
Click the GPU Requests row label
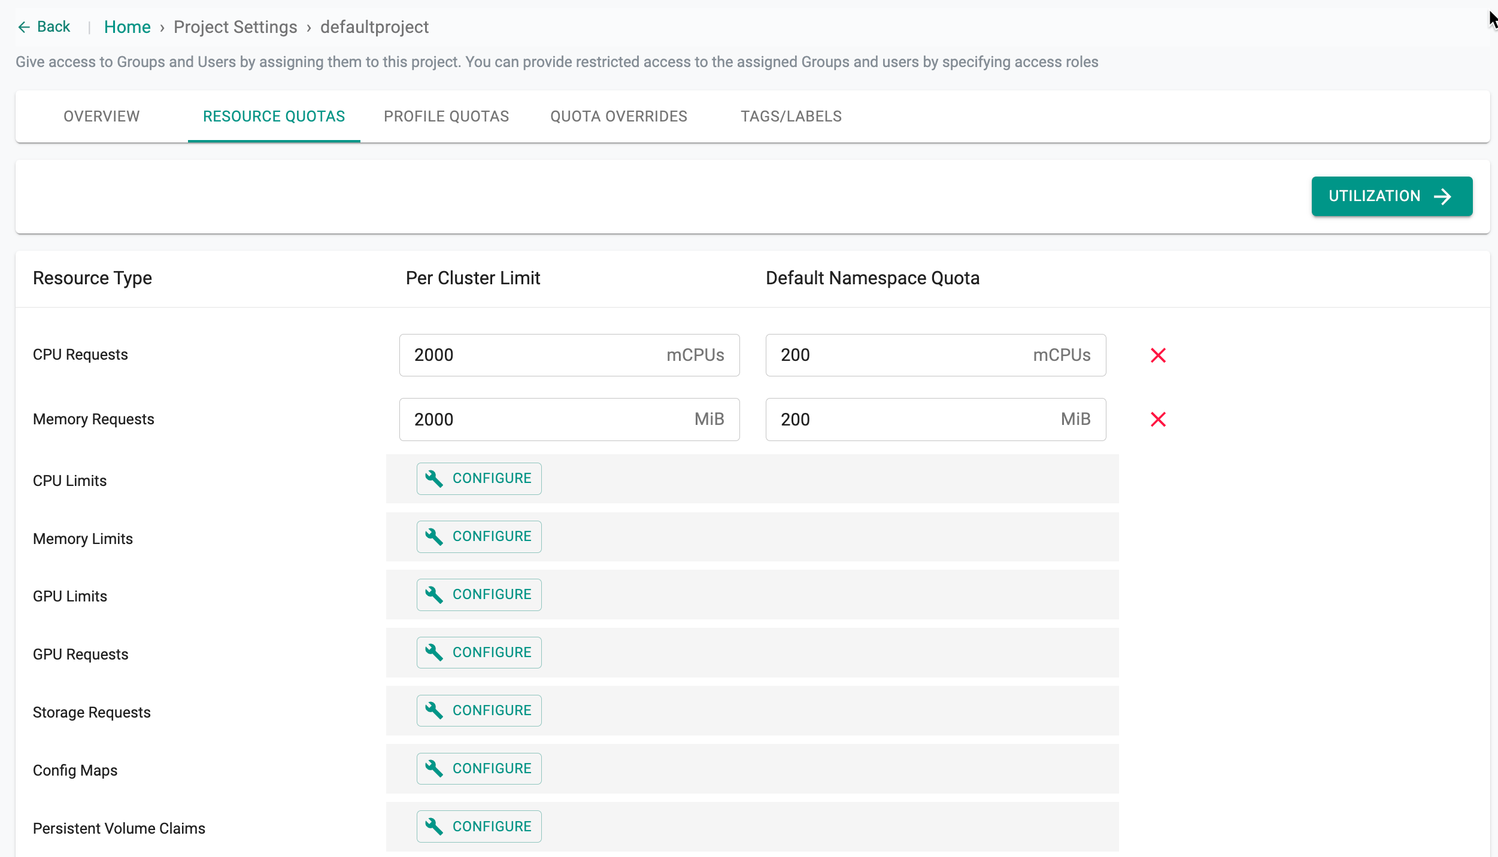(x=80, y=655)
